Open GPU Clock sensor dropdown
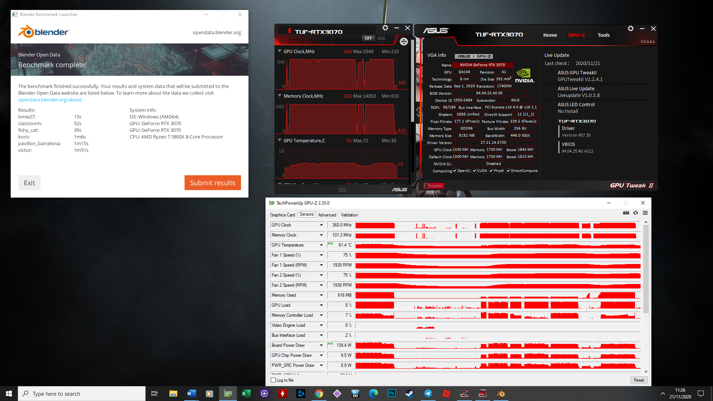The height and width of the screenshot is (401, 713). point(321,225)
